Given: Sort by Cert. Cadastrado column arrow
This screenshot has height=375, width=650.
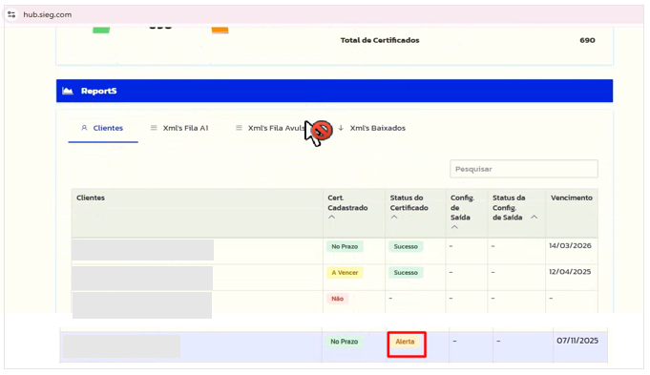Looking at the screenshot, I should [x=331, y=218].
